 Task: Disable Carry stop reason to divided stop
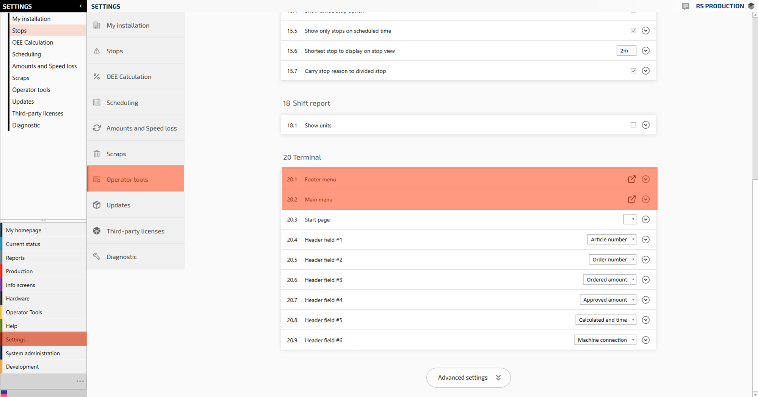tap(633, 70)
